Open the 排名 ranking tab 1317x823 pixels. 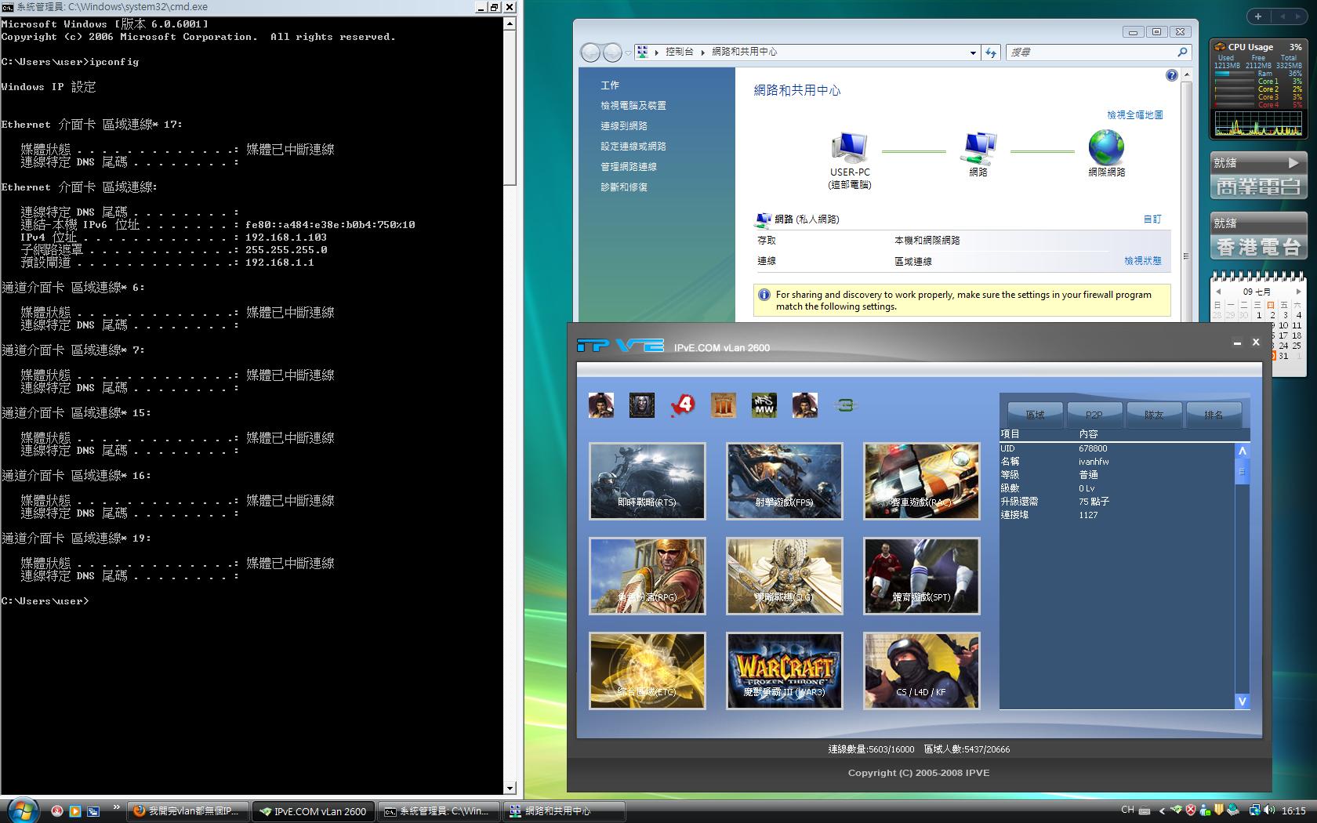pos(1213,414)
